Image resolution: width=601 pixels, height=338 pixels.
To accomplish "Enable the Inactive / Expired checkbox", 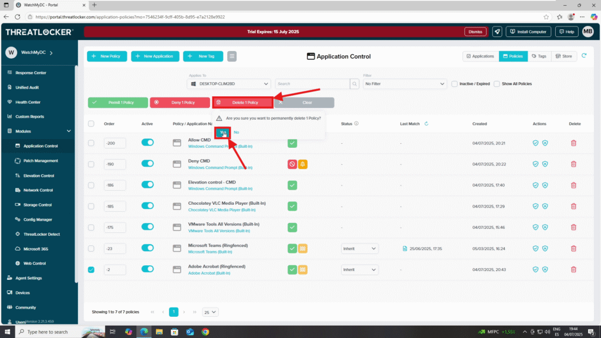I will point(454,83).
